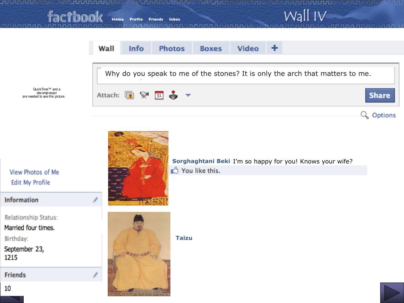This screenshot has height=303, width=404.
Task: Attach a video using the camera icon
Action: (x=144, y=95)
